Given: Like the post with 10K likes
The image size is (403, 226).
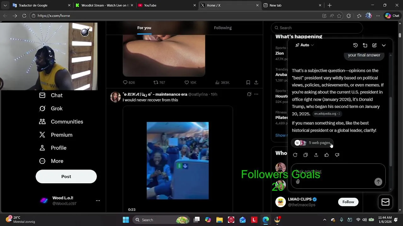Looking at the screenshot, I should click(x=190, y=83).
